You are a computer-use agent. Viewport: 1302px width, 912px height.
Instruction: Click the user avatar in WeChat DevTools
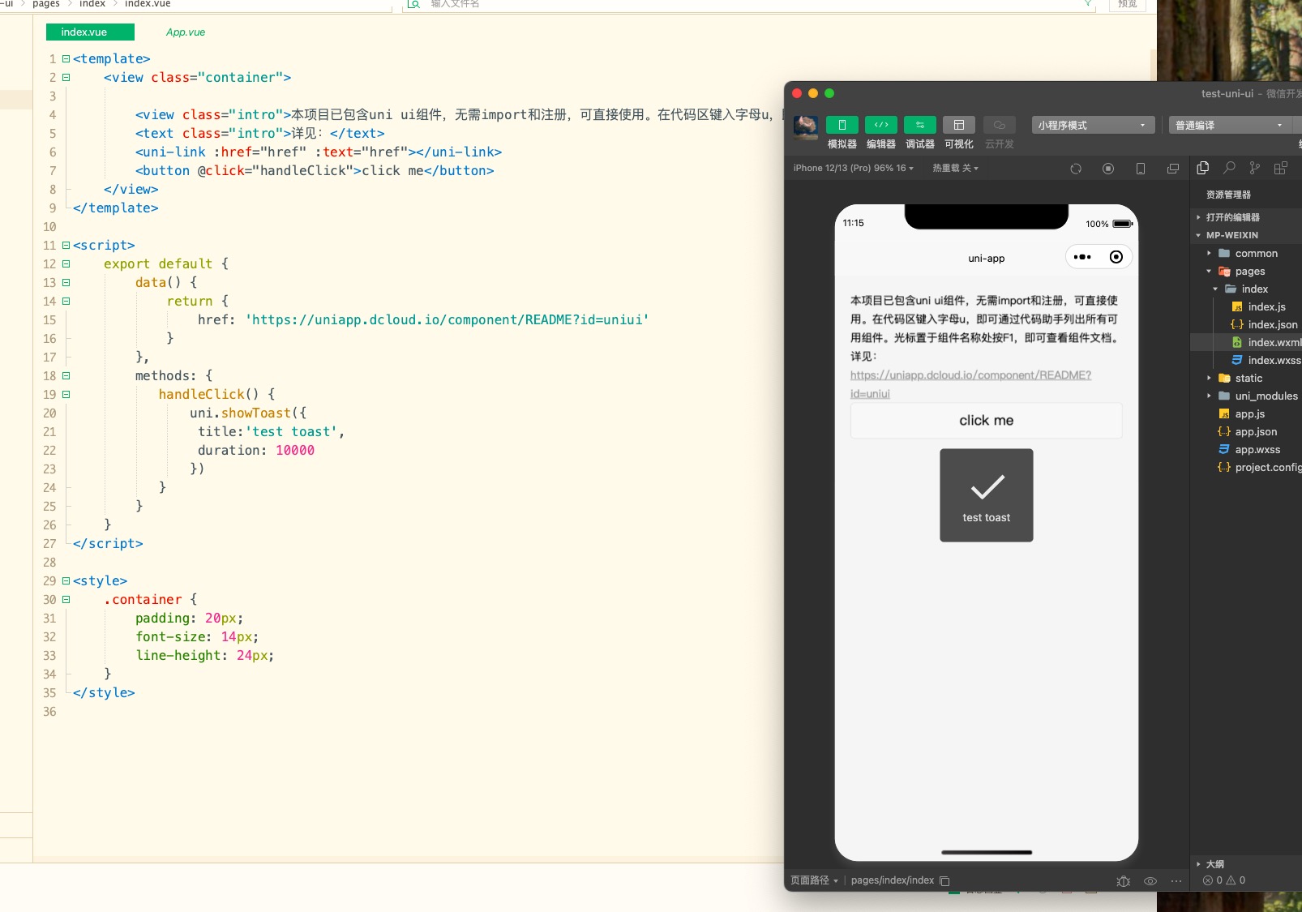[805, 126]
